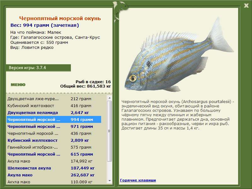Click the scrollbar up arrow in fish list
This screenshot has width=252, height=189.
click(110, 98)
